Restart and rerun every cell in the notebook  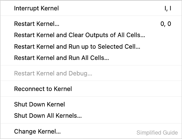pyautogui.click(x=91, y=58)
